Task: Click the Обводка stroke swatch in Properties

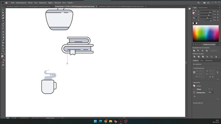Action: coord(194,89)
